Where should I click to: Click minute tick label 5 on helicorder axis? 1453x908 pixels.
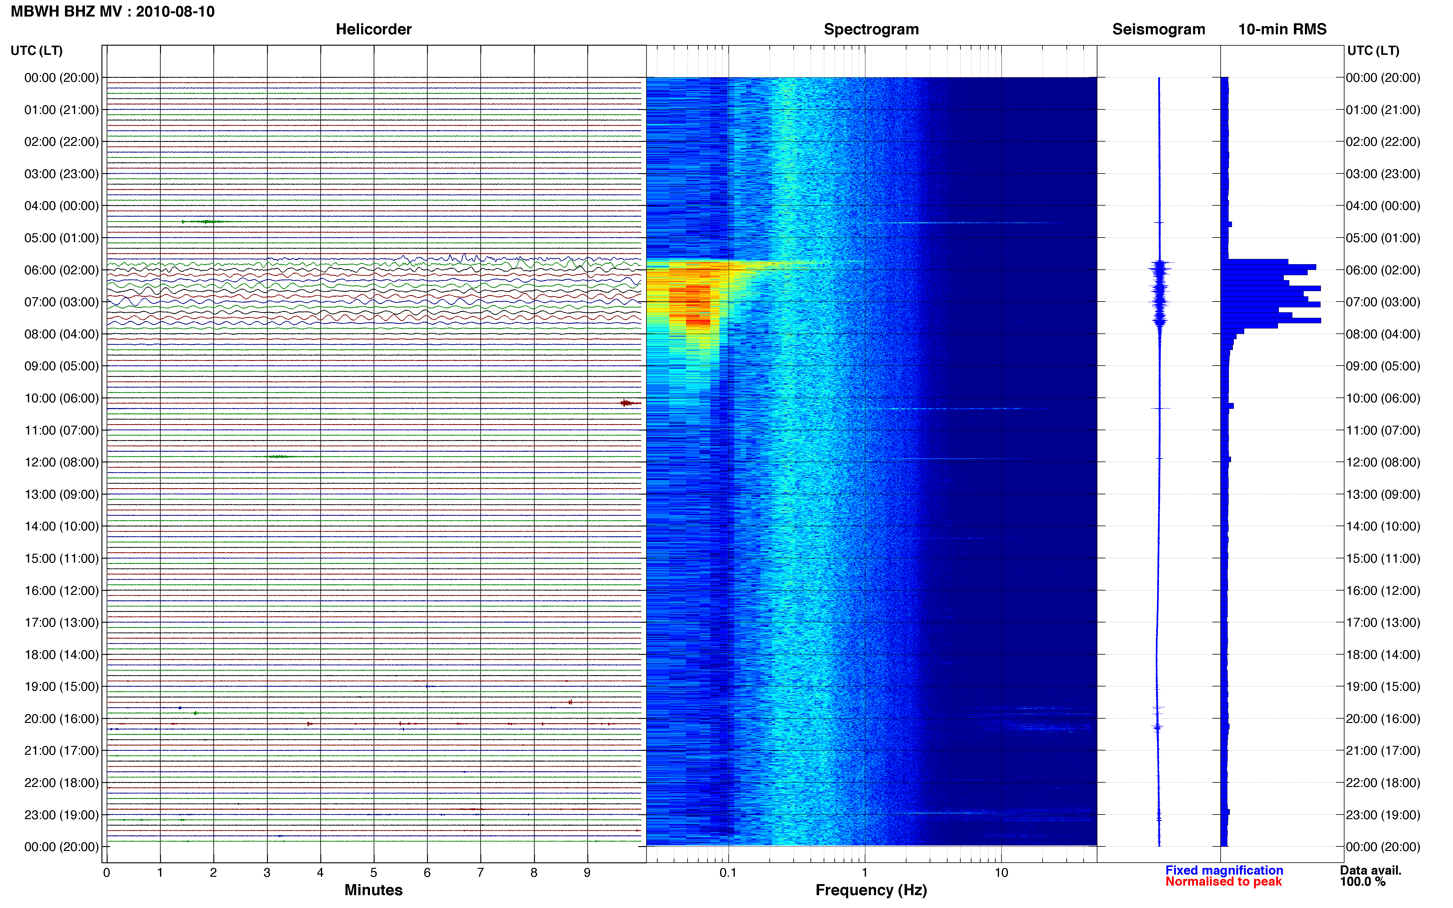(x=374, y=872)
